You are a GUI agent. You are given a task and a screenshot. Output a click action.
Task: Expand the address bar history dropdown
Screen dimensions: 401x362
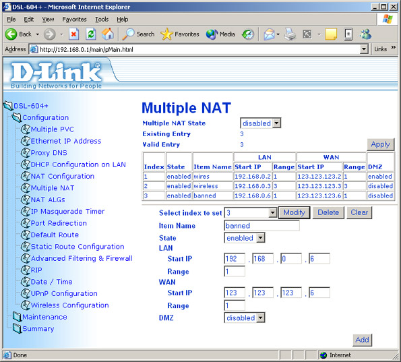point(364,49)
